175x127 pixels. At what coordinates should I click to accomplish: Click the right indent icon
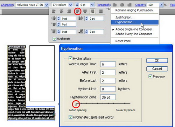81,18
